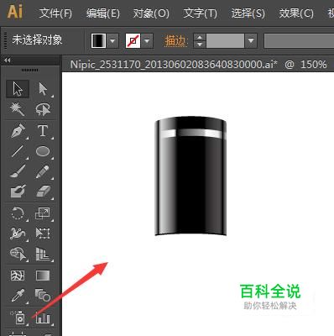The height and width of the screenshot is (336, 334).
Task: Choose the Lasso tool
Action: coord(43,109)
